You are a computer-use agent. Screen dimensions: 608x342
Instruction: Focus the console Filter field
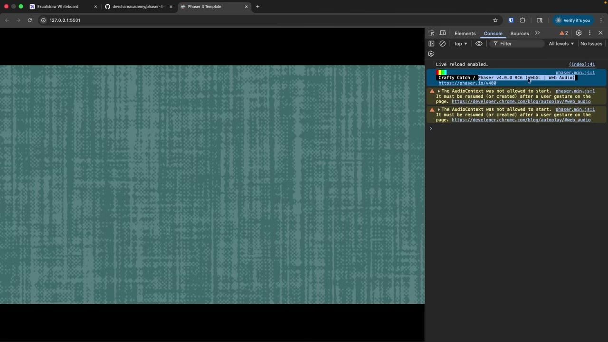point(516,44)
